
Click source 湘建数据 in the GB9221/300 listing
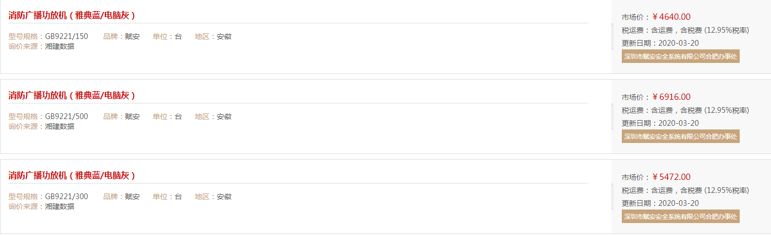59,206
